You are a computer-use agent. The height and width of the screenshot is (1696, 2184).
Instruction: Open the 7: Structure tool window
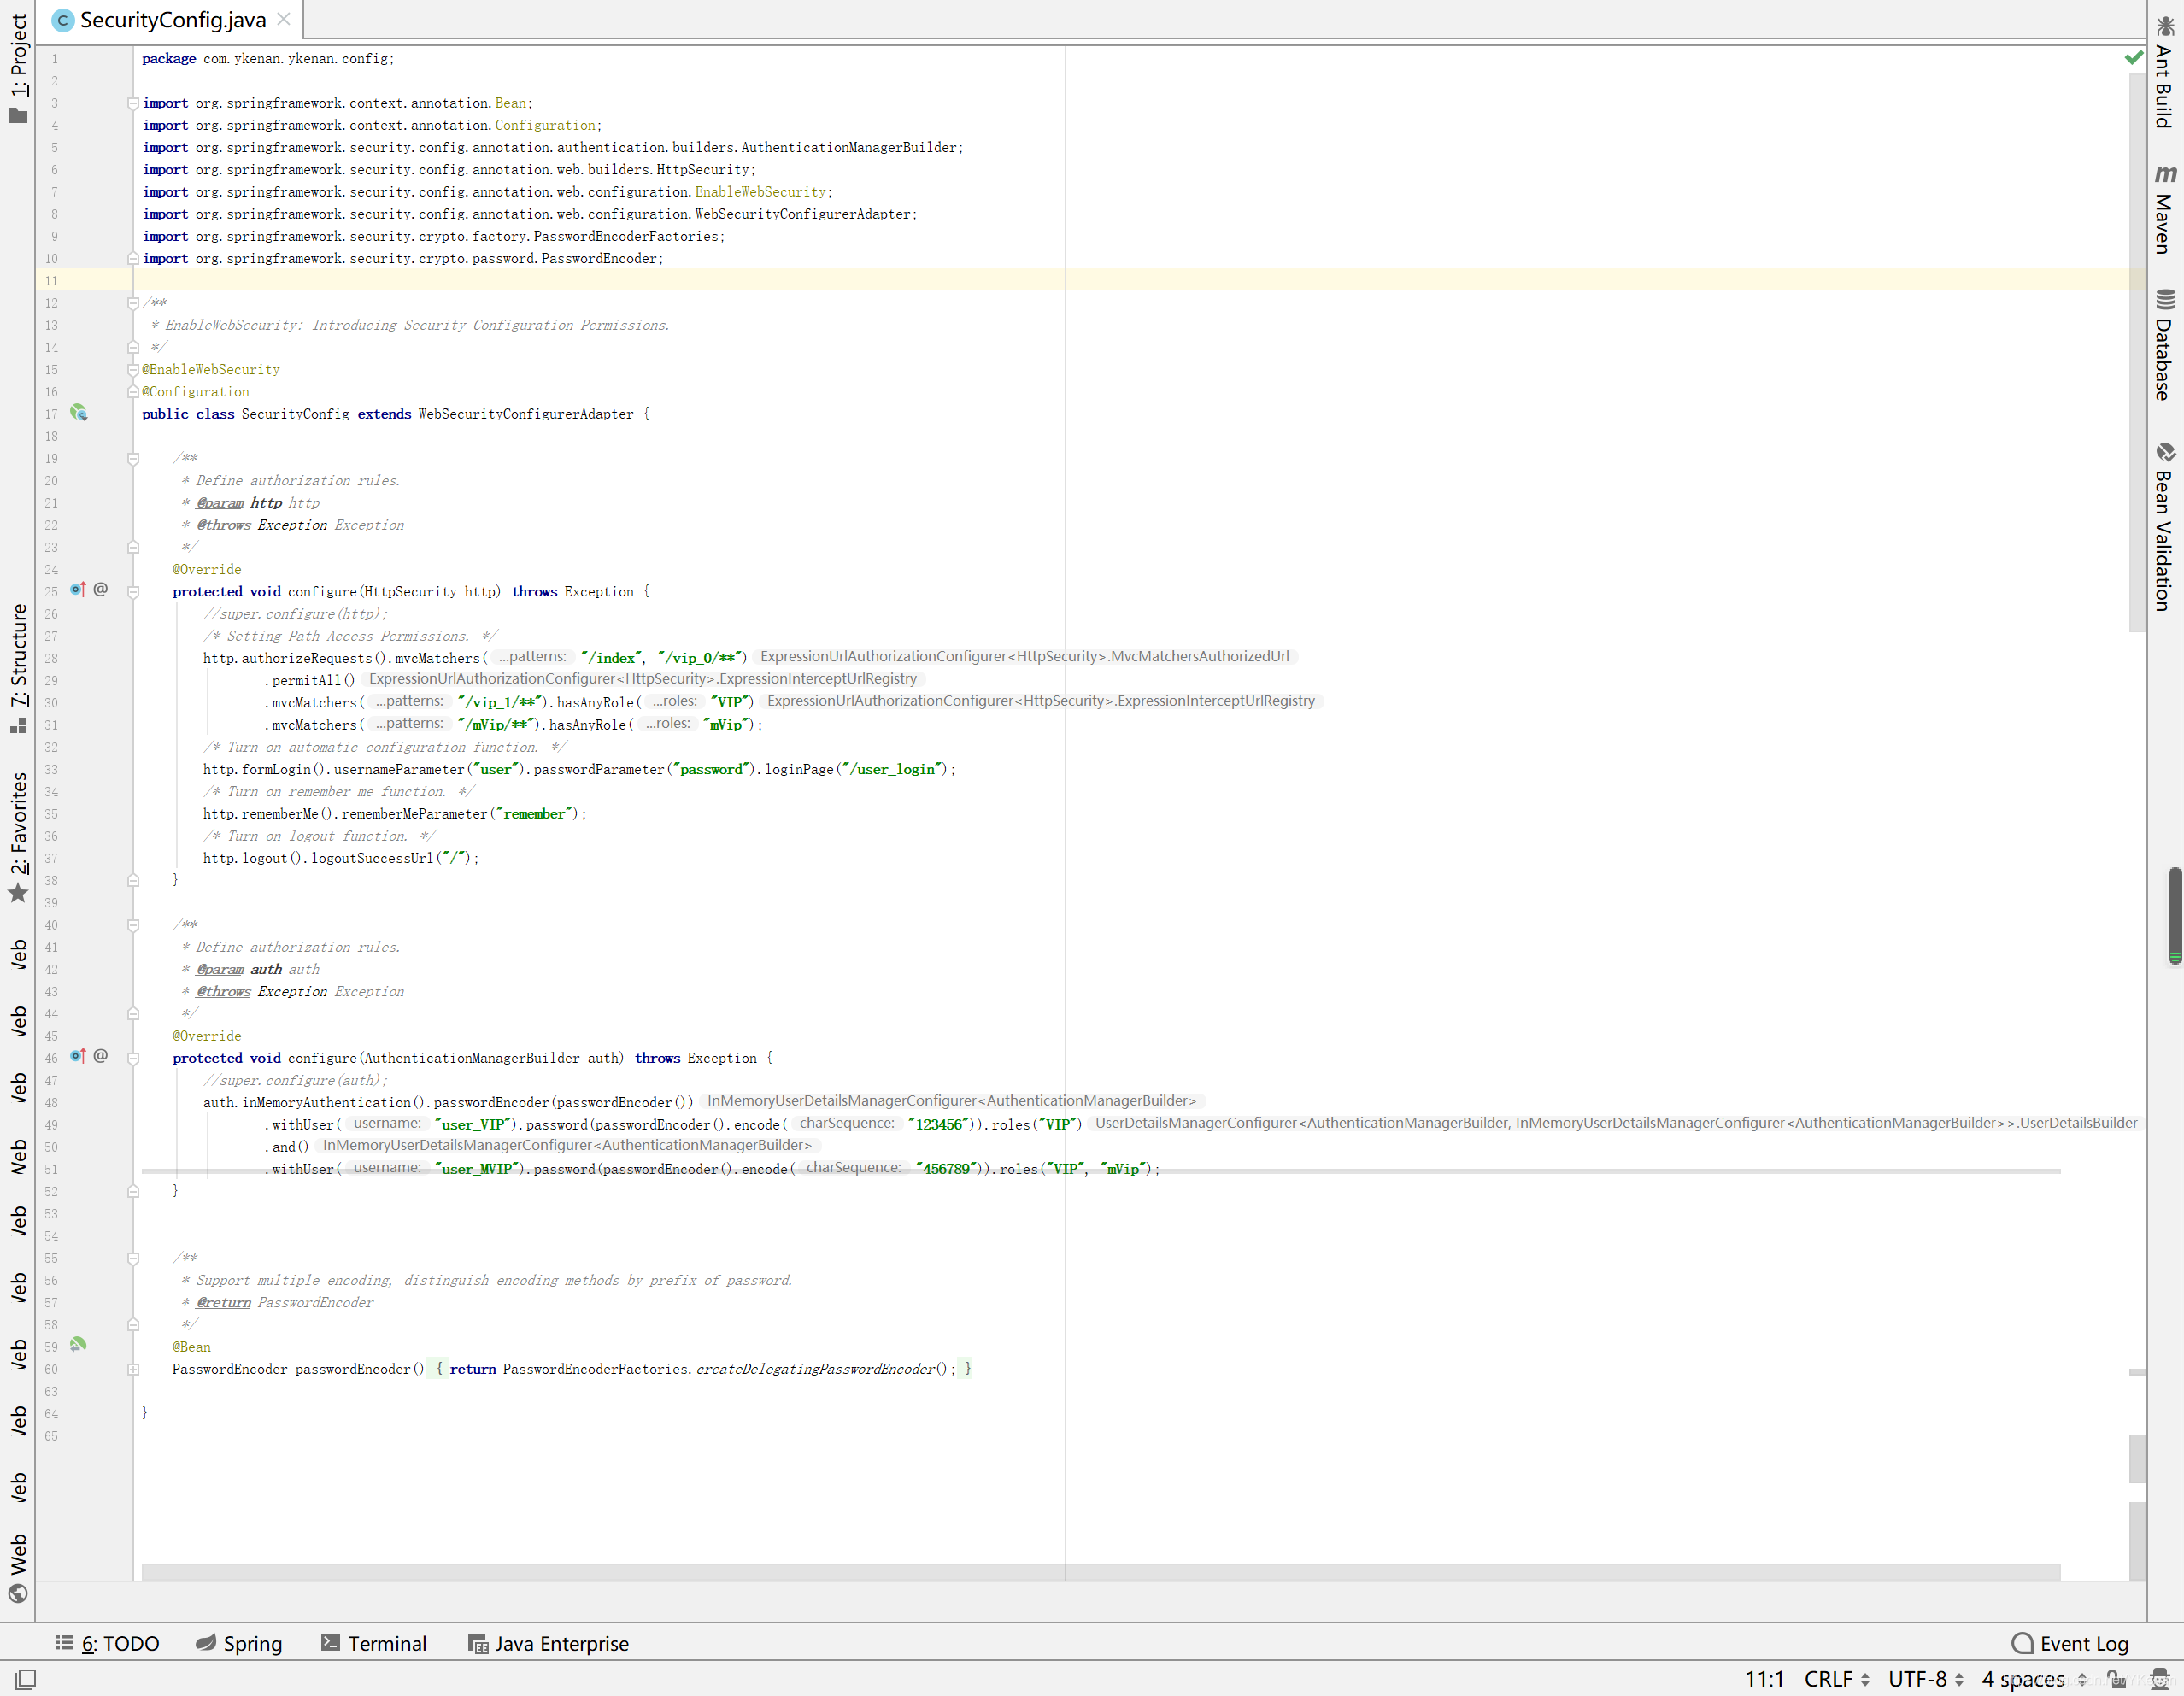click(18, 667)
